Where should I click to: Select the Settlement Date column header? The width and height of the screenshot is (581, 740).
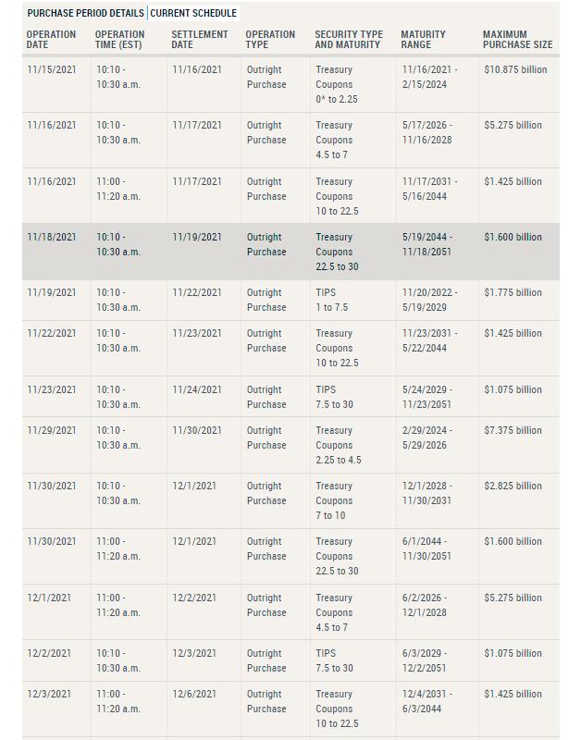pyautogui.click(x=199, y=40)
